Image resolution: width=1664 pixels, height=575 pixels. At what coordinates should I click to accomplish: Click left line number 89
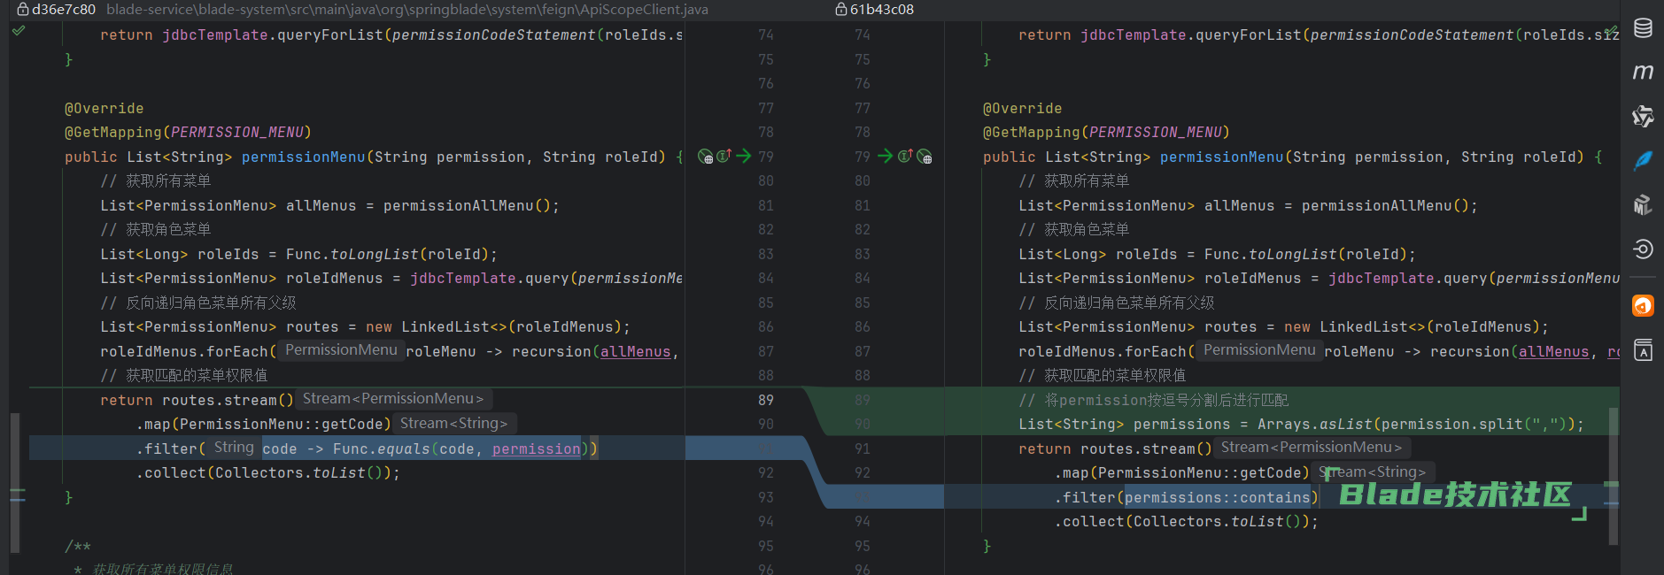pos(765,400)
